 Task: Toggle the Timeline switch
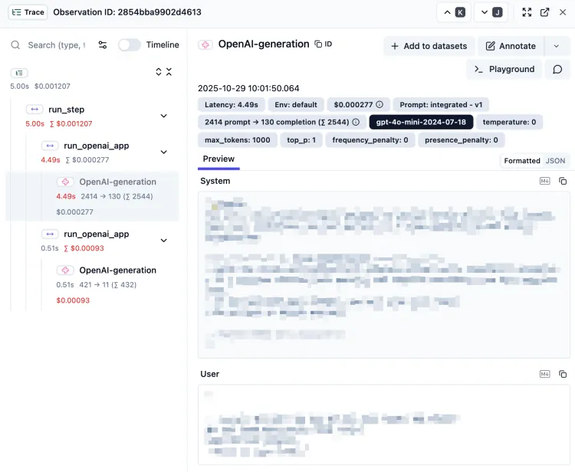[x=130, y=44]
